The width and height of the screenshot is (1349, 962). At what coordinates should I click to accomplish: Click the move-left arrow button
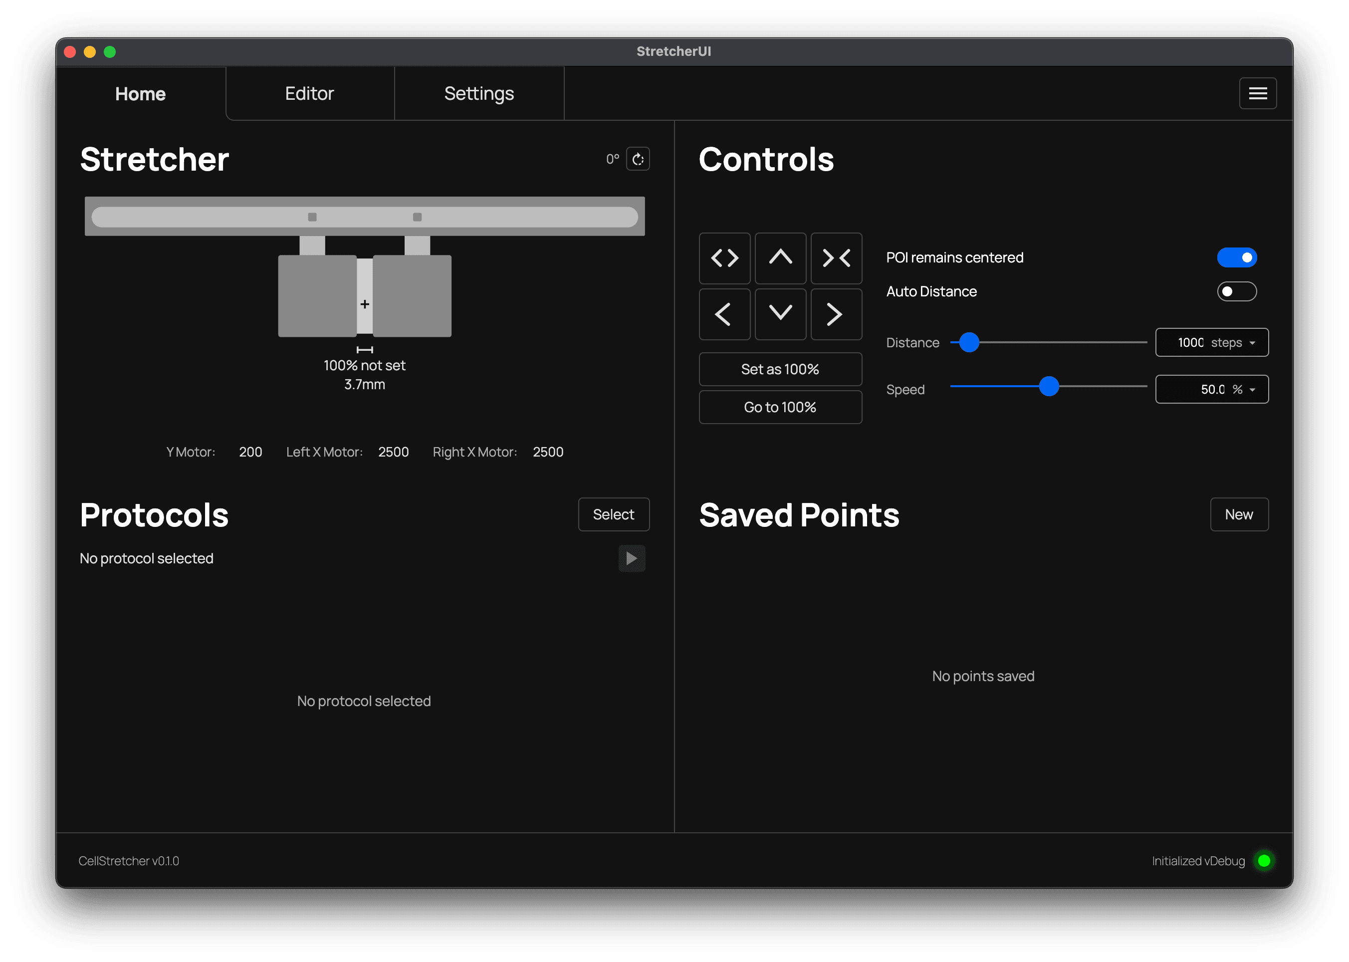coord(724,314)
